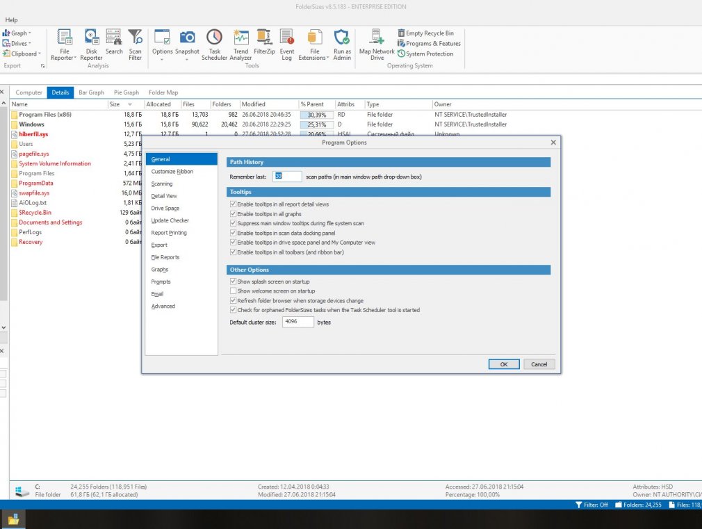
Task: Open System Protection
Action: [426, 54]
